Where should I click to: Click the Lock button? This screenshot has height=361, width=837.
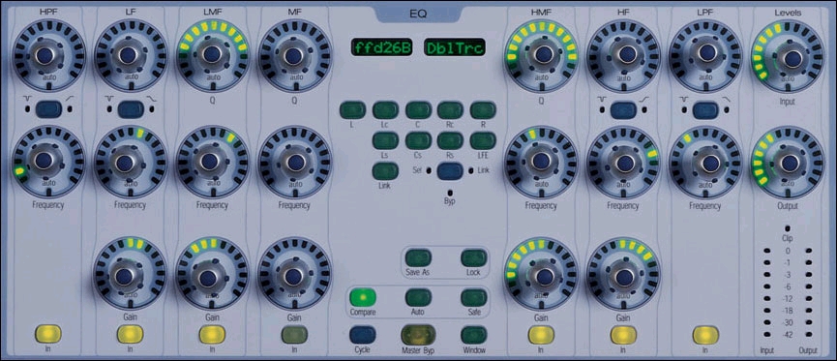click(474, 258)
